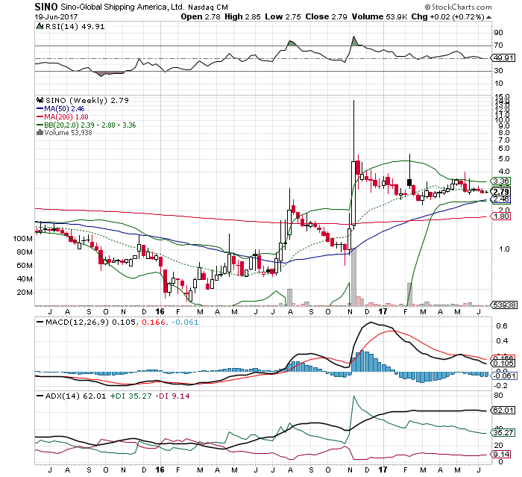Click the green 3.36 upper band price tag

(x=501, y=181)
